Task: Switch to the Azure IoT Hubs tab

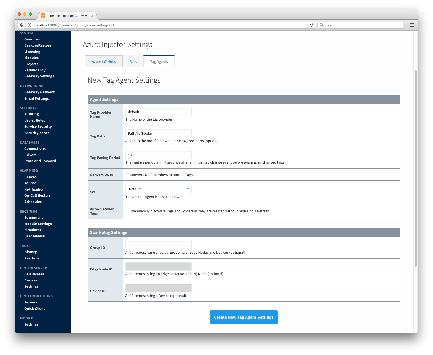Action: pyautogui.click(x=104, y=61)
